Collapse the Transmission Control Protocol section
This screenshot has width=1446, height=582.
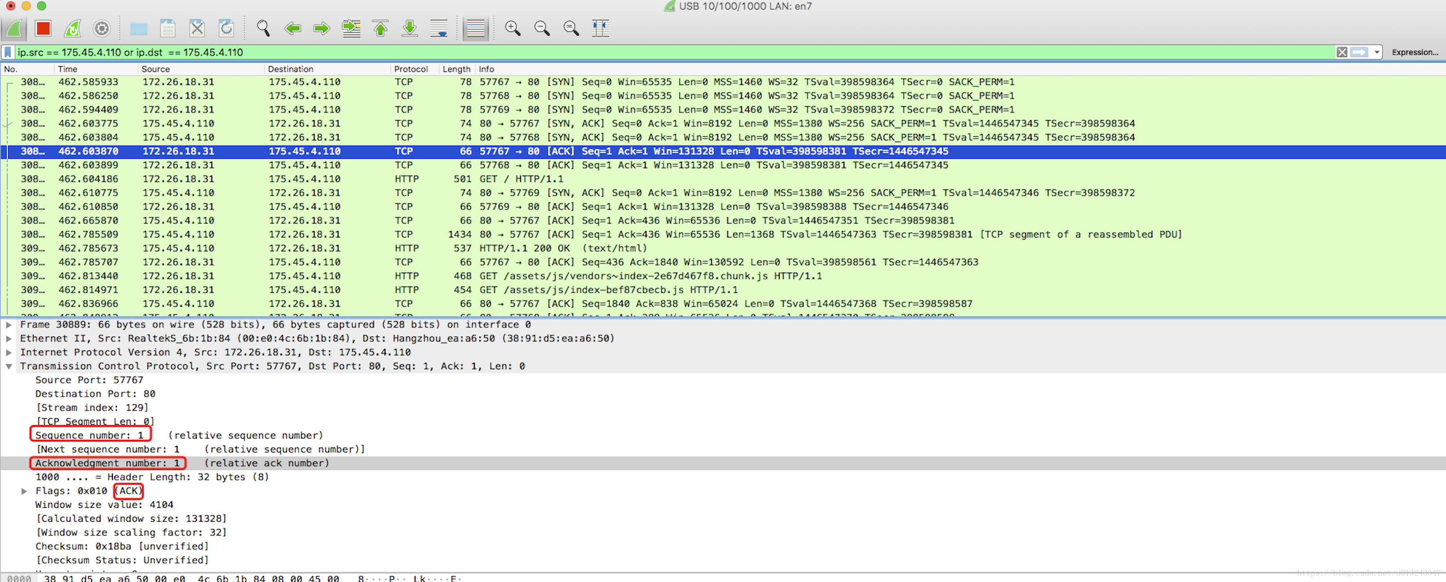9,366
